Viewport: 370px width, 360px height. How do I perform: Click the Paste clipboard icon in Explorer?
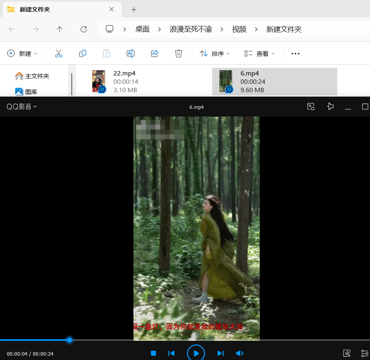click(107, 53)
